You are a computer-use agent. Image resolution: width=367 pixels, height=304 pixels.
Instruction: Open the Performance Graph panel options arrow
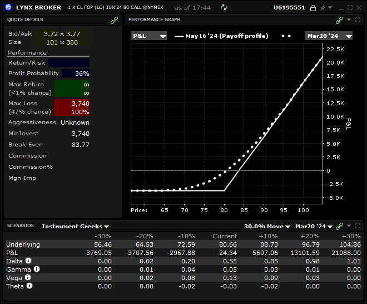click(x=349, y=19)
